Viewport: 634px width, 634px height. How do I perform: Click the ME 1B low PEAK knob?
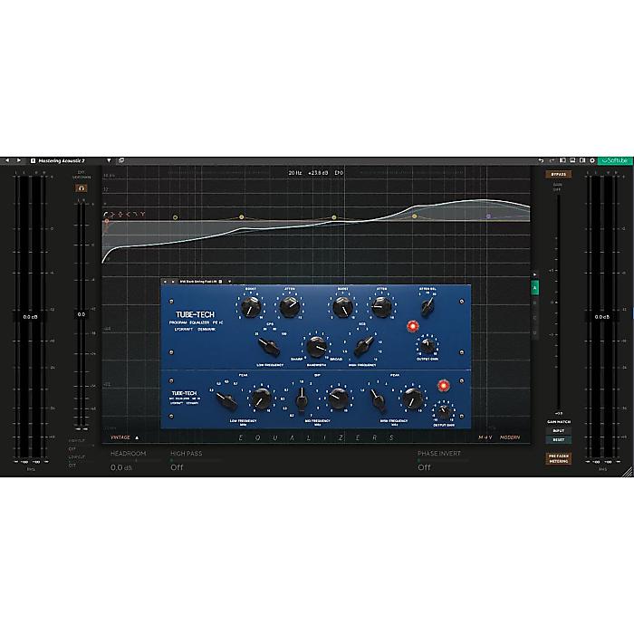(262, 398)
